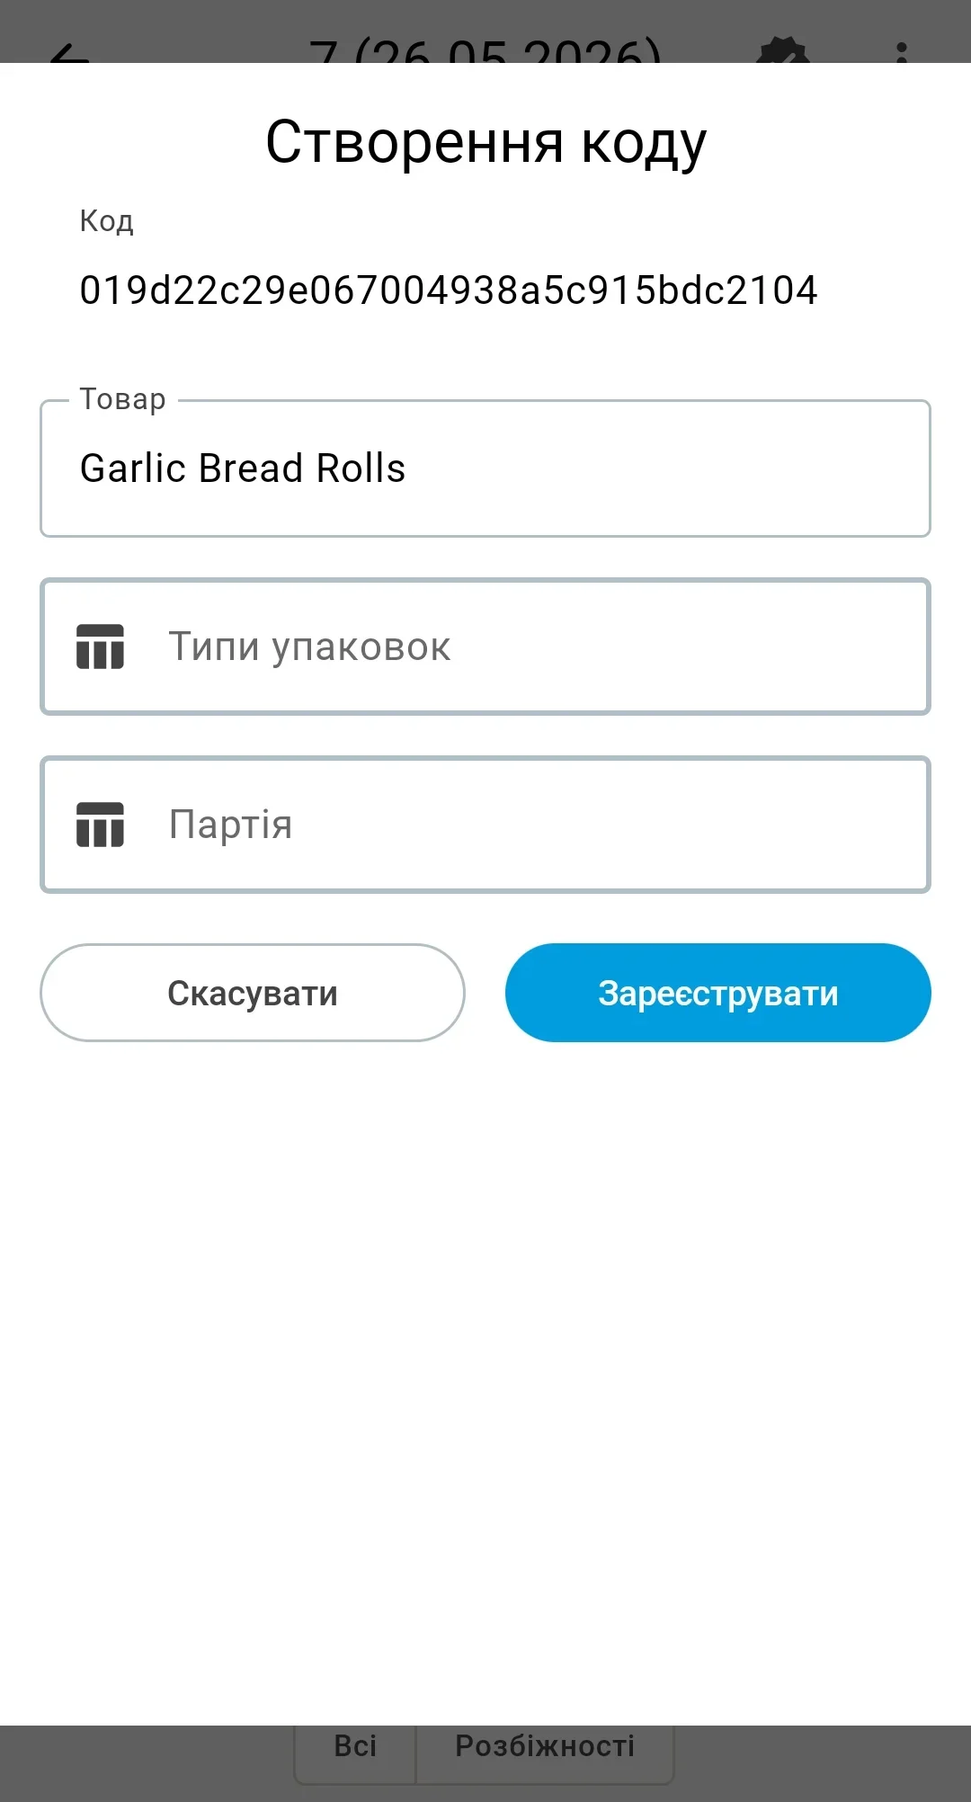Tap the back arrow in the header

pos(70,52)
